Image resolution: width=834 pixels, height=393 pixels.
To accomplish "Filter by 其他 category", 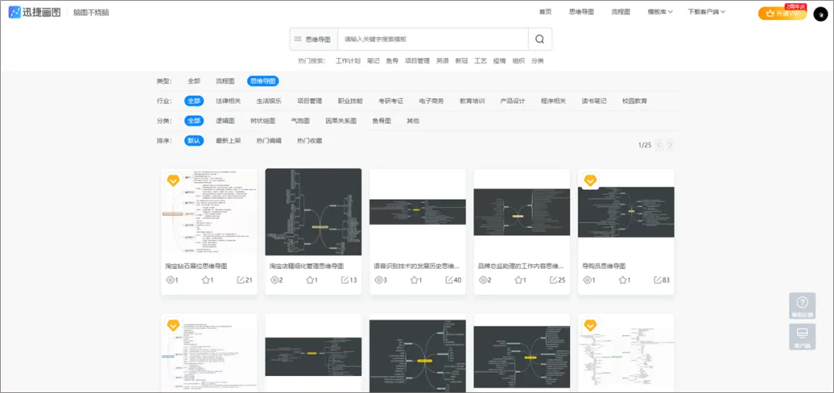I will [x=412, y=120].
